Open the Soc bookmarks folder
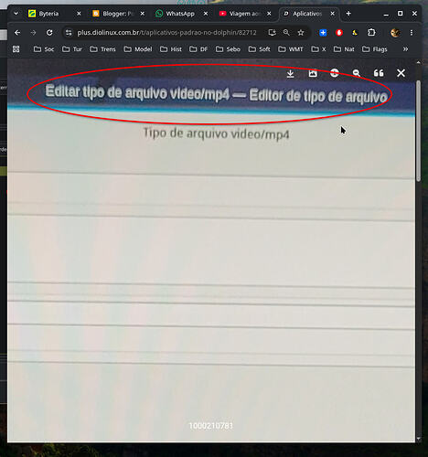The height and width of the screenshot is (457, 428). 44,49
